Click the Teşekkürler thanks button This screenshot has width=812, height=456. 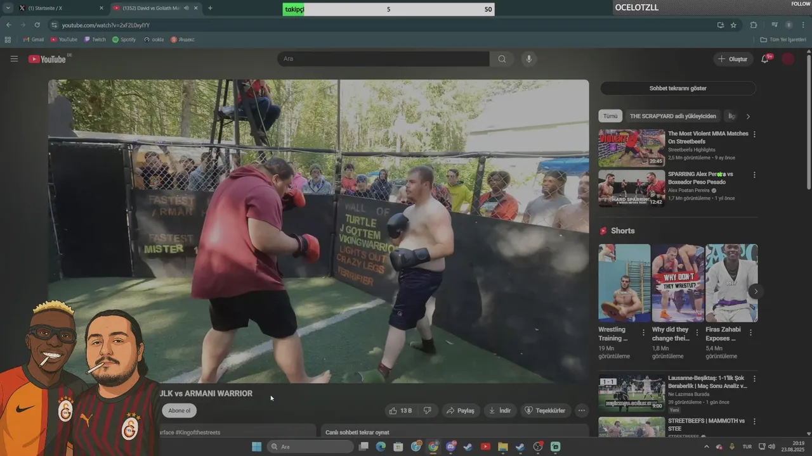[x=545, y=410]
